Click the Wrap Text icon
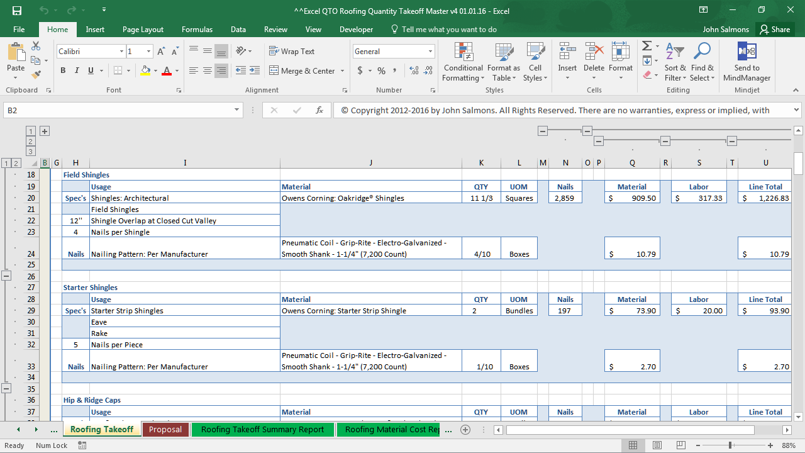Image resolution: width=805 pixels, height=453 pixels. [x=274, y=51]
